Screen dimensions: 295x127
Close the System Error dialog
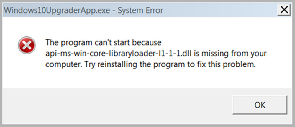click(x=284, y=11)
